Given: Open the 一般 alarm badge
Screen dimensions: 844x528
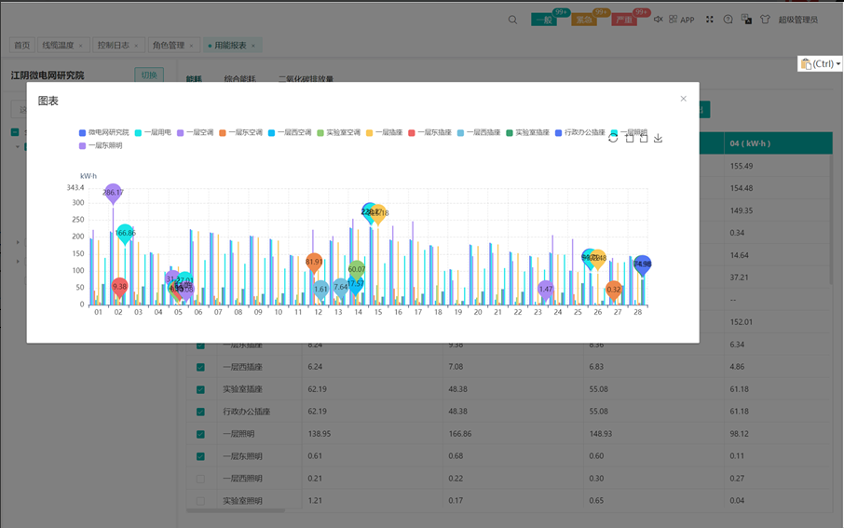Looking at the screenshot, I should [544, 20].
